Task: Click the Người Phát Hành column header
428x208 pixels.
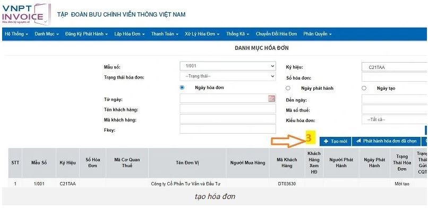Action: point(341,163)
